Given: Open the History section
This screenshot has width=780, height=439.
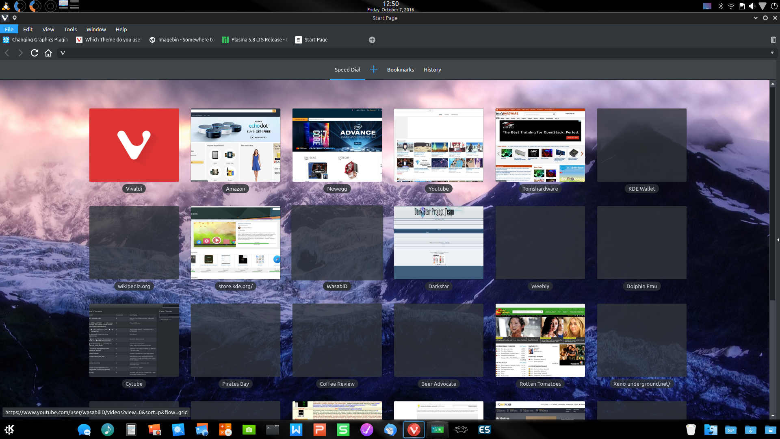Looking at the screenshot, I should coord(432,70).
